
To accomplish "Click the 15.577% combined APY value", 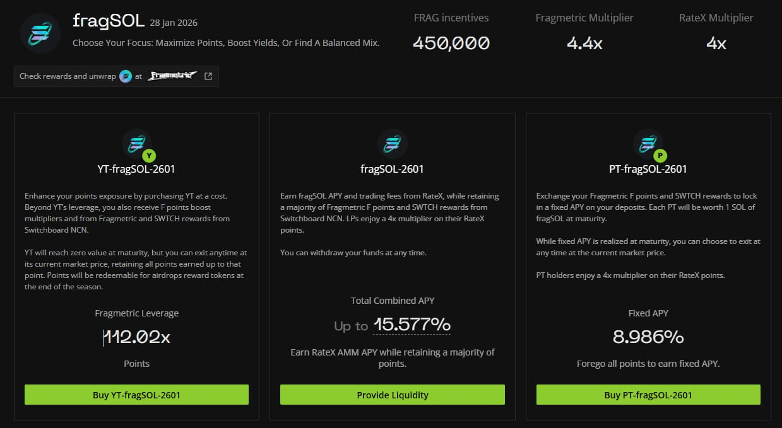I will (412, 325).
